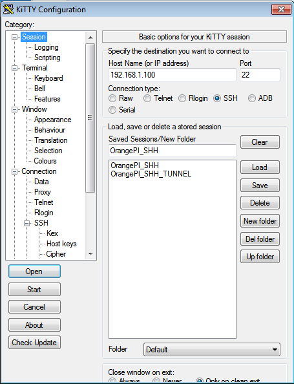Open the Proxy category
Image resolution: width=294 pixels, height=384 pixels.
[x=43, y=192]
